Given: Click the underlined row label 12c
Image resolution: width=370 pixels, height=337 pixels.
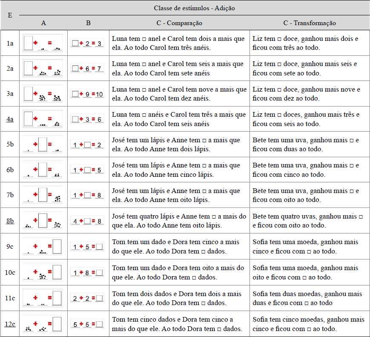Looking at the screenshot, I should tap(10, 324).
